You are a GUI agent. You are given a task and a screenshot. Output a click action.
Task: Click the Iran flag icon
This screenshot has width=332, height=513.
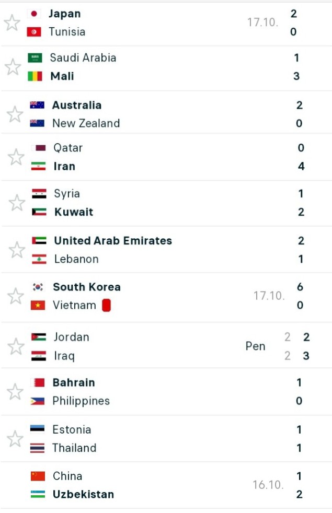click(38, 166)
